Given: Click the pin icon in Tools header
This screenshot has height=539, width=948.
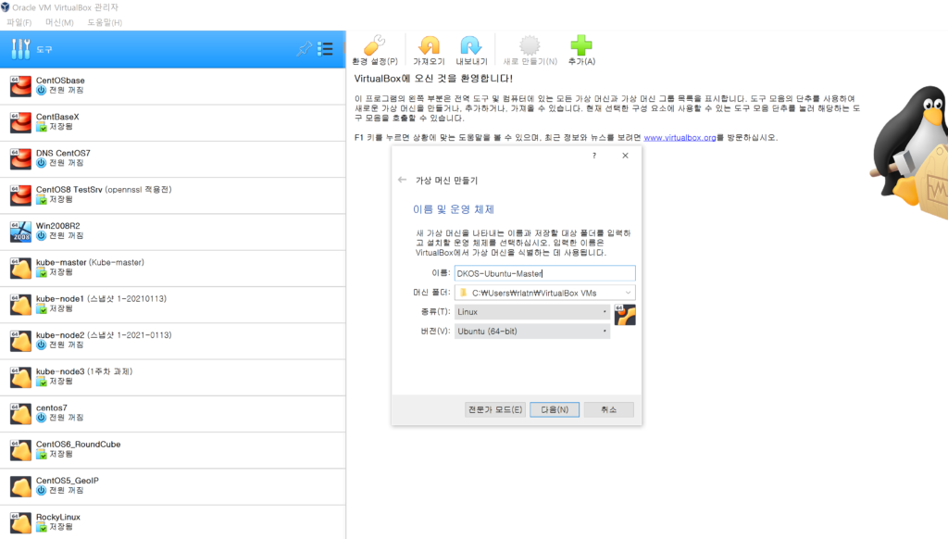Looking at the screenshot, I should 304,49.
